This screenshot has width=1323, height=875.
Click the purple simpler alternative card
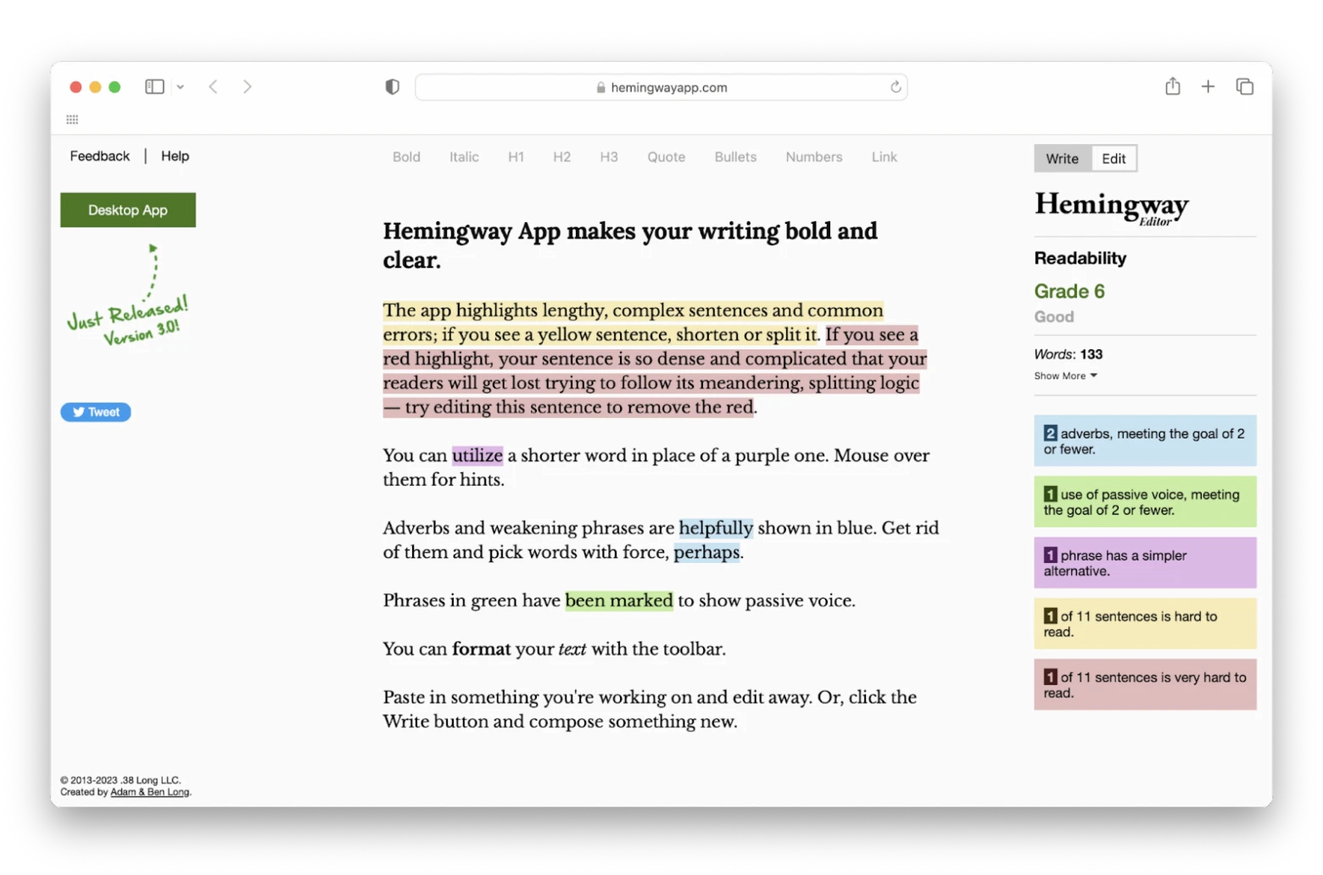1145,563
